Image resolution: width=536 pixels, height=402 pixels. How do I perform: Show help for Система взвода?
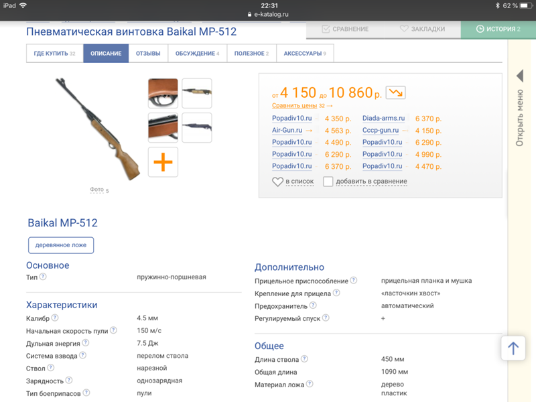click(x=82, y=355)
